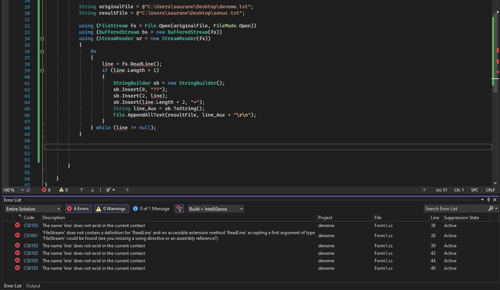Click the error icon of the CS1061 row
Screen dimensions: 500x290
pyautogui.click(x=17, y=235)
